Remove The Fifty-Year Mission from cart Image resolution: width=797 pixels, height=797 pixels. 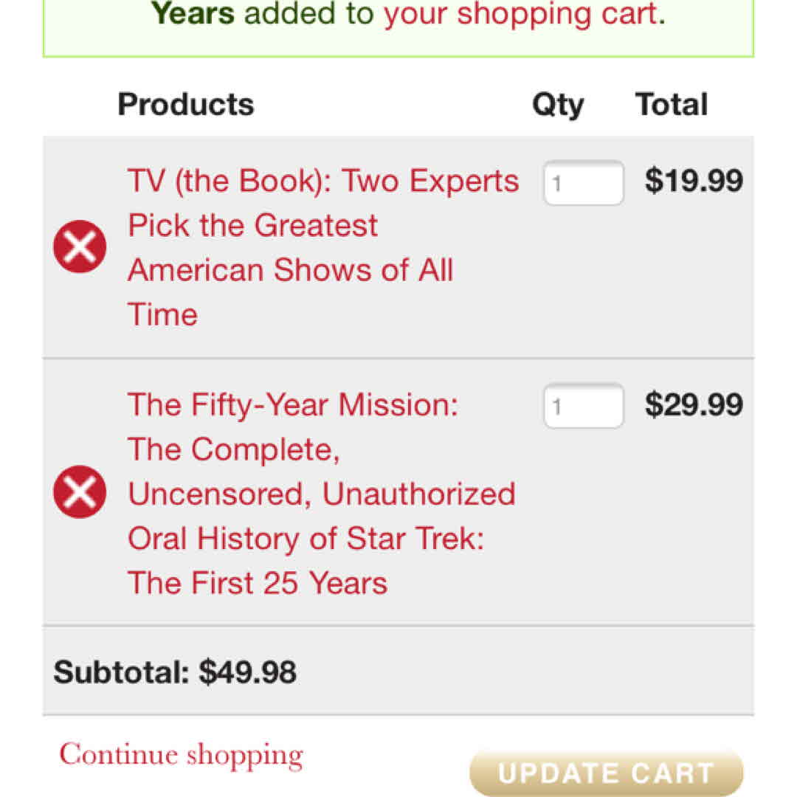pos(80,492)
